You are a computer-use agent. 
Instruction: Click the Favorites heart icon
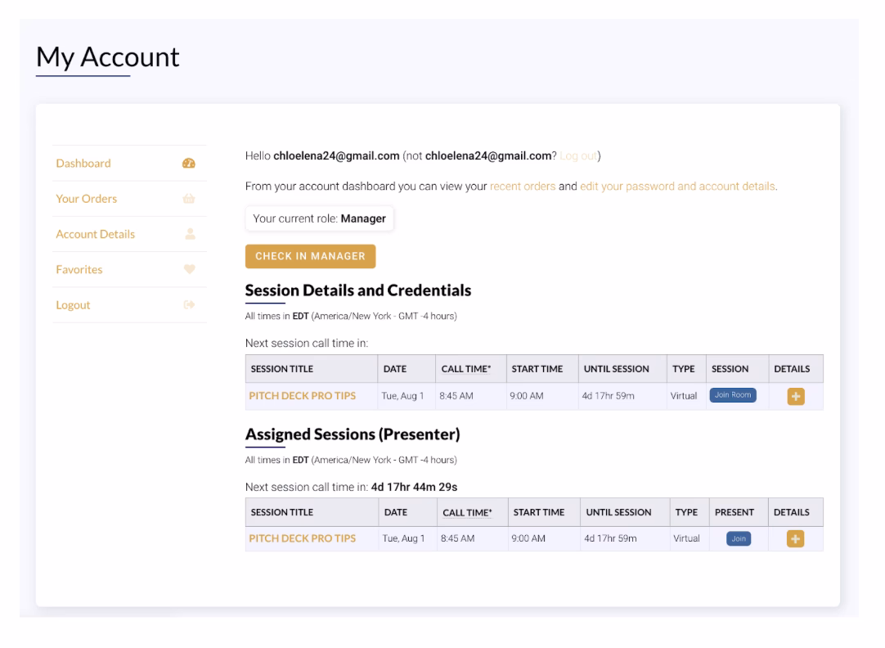pos(190,269)
